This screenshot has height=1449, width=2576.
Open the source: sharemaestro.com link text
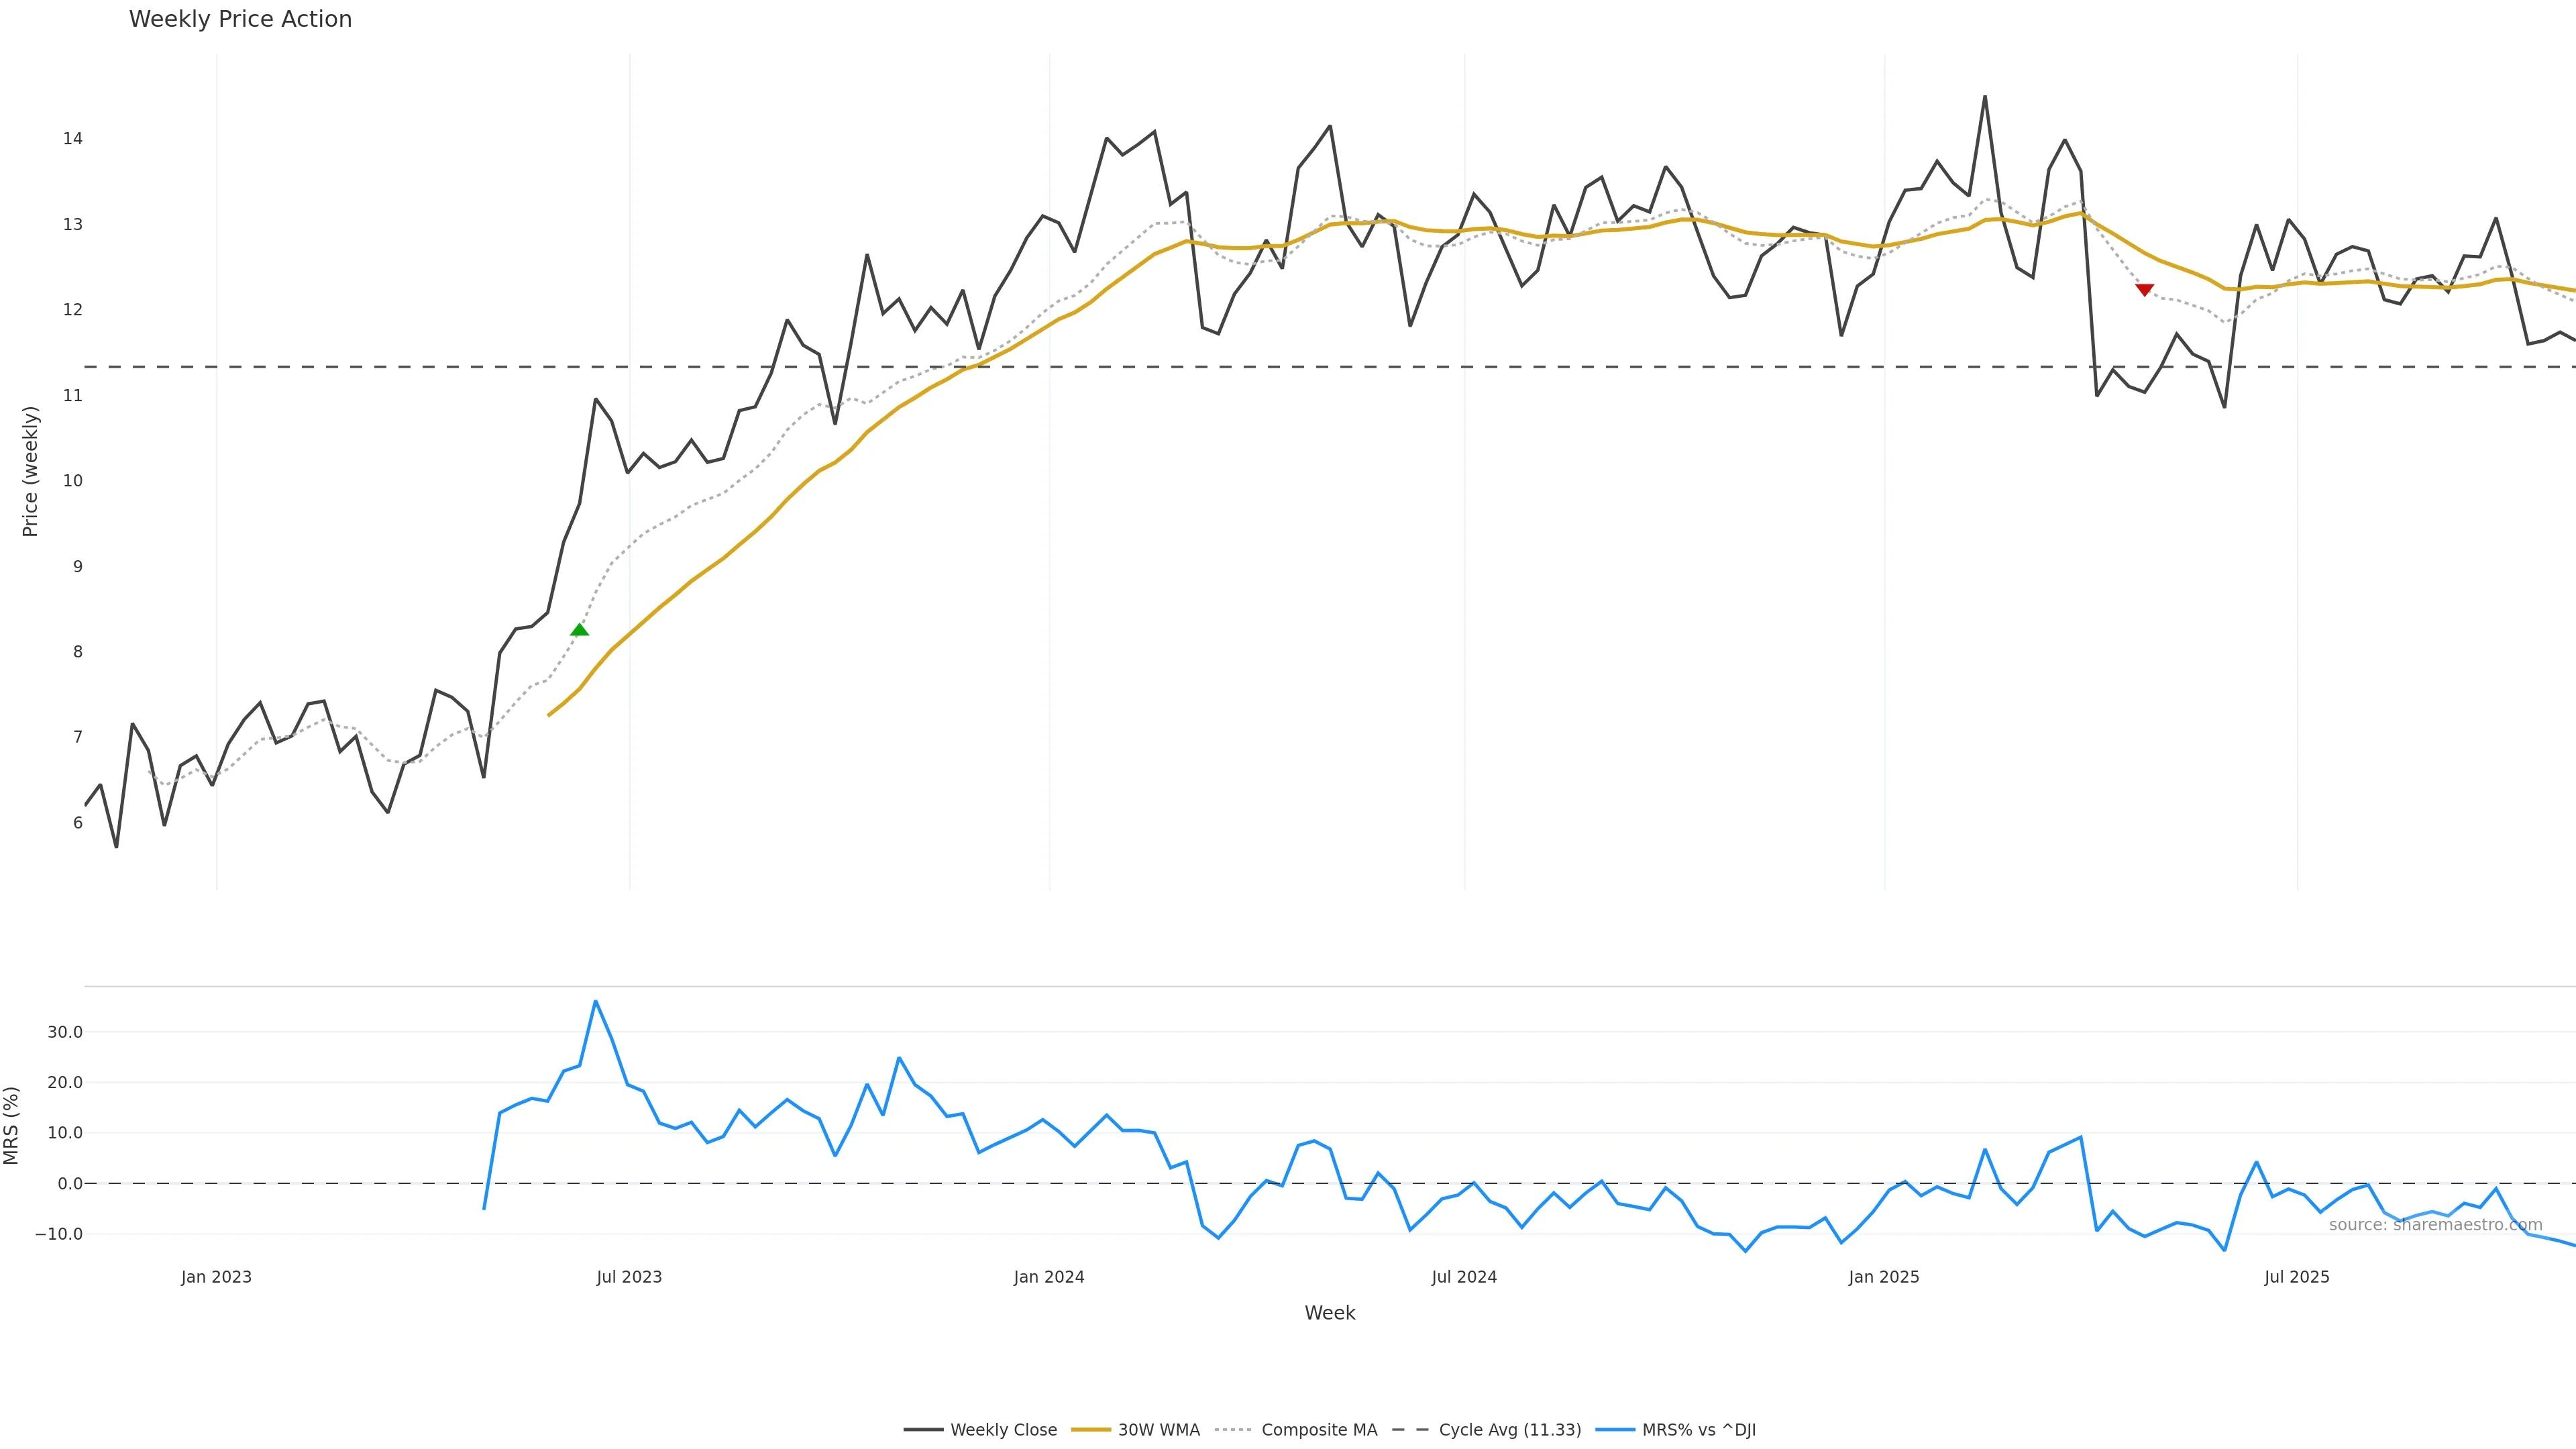[2435, 1225]
